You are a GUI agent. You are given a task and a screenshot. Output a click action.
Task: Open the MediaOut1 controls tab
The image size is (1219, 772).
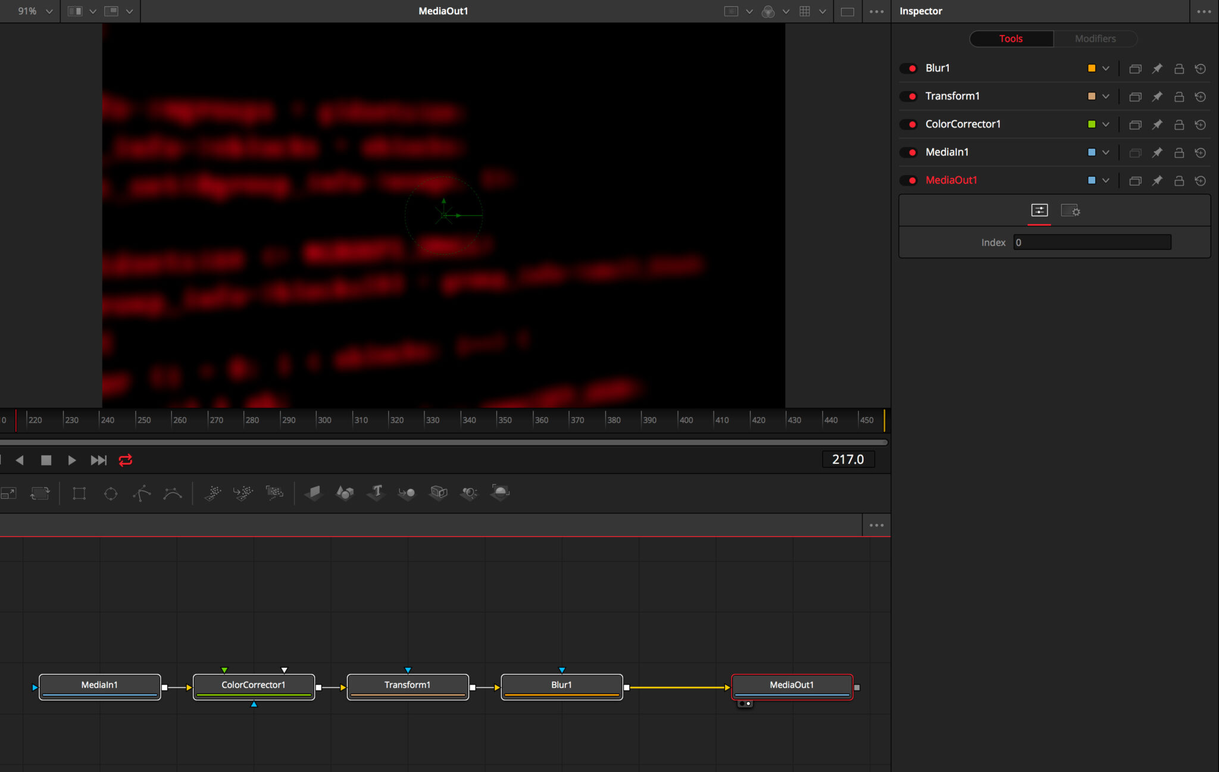(x=1039, y=210)
